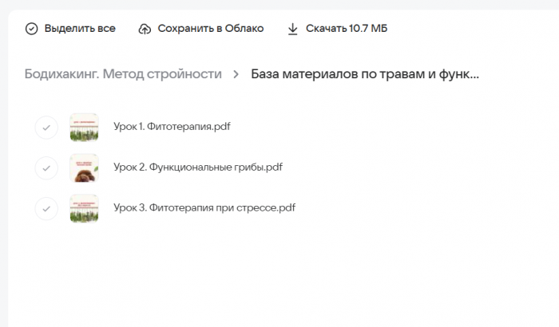Click the breadcrumb chevron separator
Screen dimensions: 559x327
click(x=236, y=74)
